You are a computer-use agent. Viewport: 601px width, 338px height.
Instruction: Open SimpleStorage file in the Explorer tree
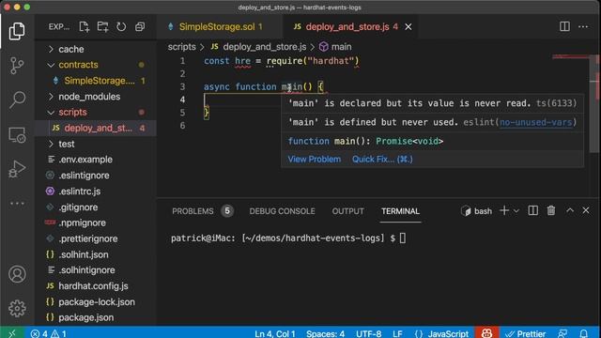[96, 81]
